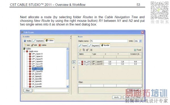This screenshot has width=170, height=105.
Task: Select the first R1_LIFY row in bundle table
Action: click(x=110, y=62)
